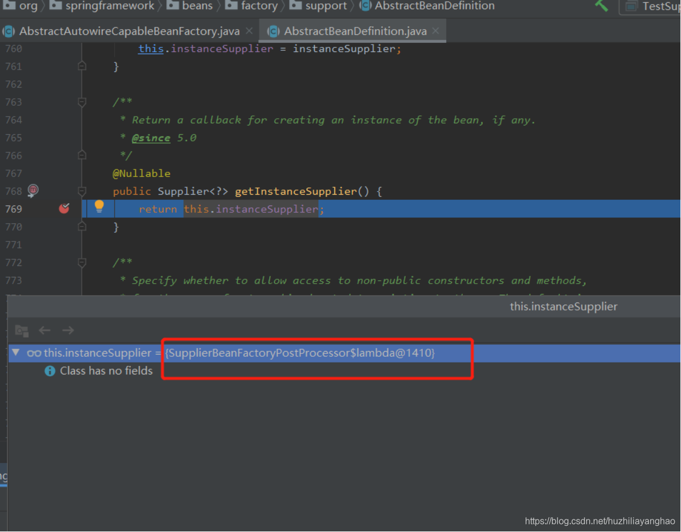Click line number 769 in the gutter
681x532 pixels.
click(x=14, y=209)
